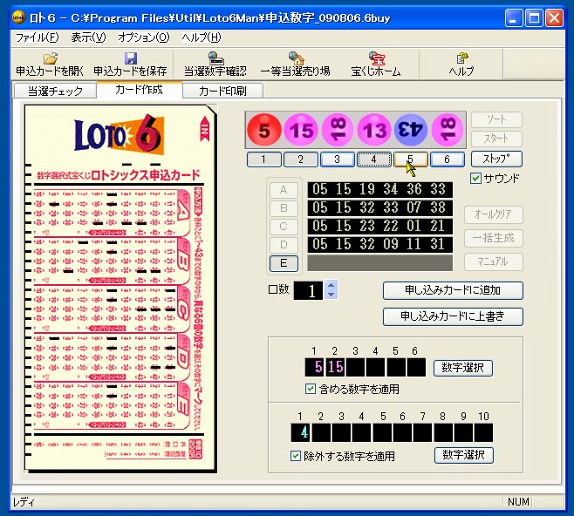This screenshot has width=574, height=516.
Task: Open the ファイル(F) menu
Action: tap(37, 37)
